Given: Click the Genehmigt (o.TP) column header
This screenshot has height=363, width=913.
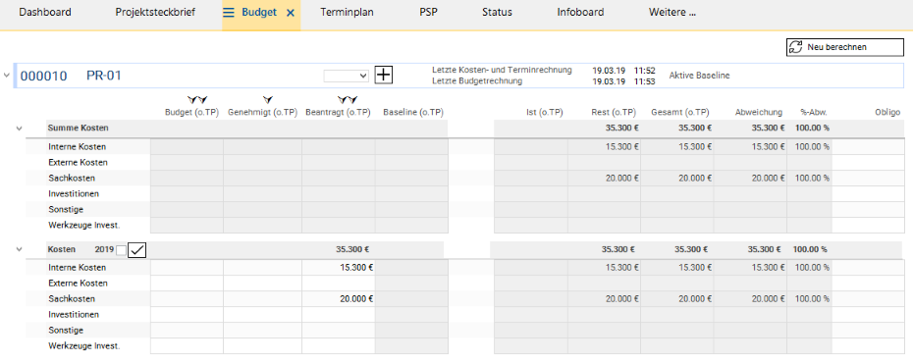Looking at the screenshot, I should (x=263, y=112).
